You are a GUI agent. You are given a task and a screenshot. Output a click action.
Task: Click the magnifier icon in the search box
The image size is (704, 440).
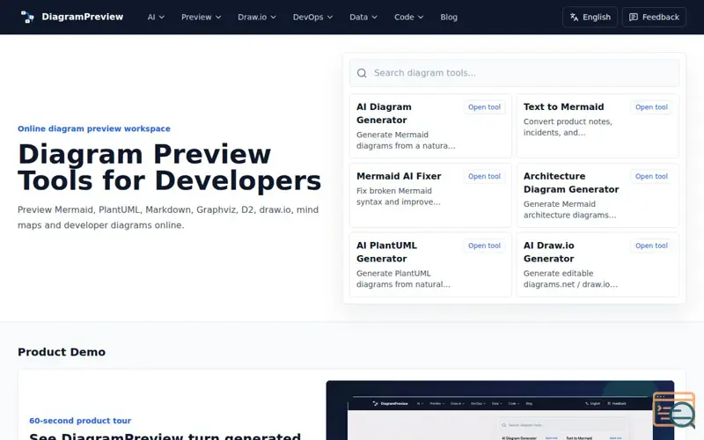point(362,73)
